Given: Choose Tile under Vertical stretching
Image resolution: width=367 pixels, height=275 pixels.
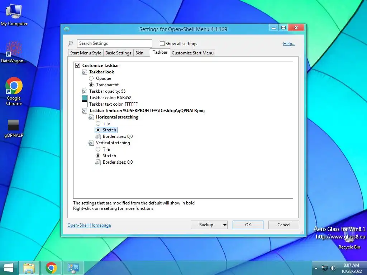Looking at the screenshot, I should click(98, 149).
